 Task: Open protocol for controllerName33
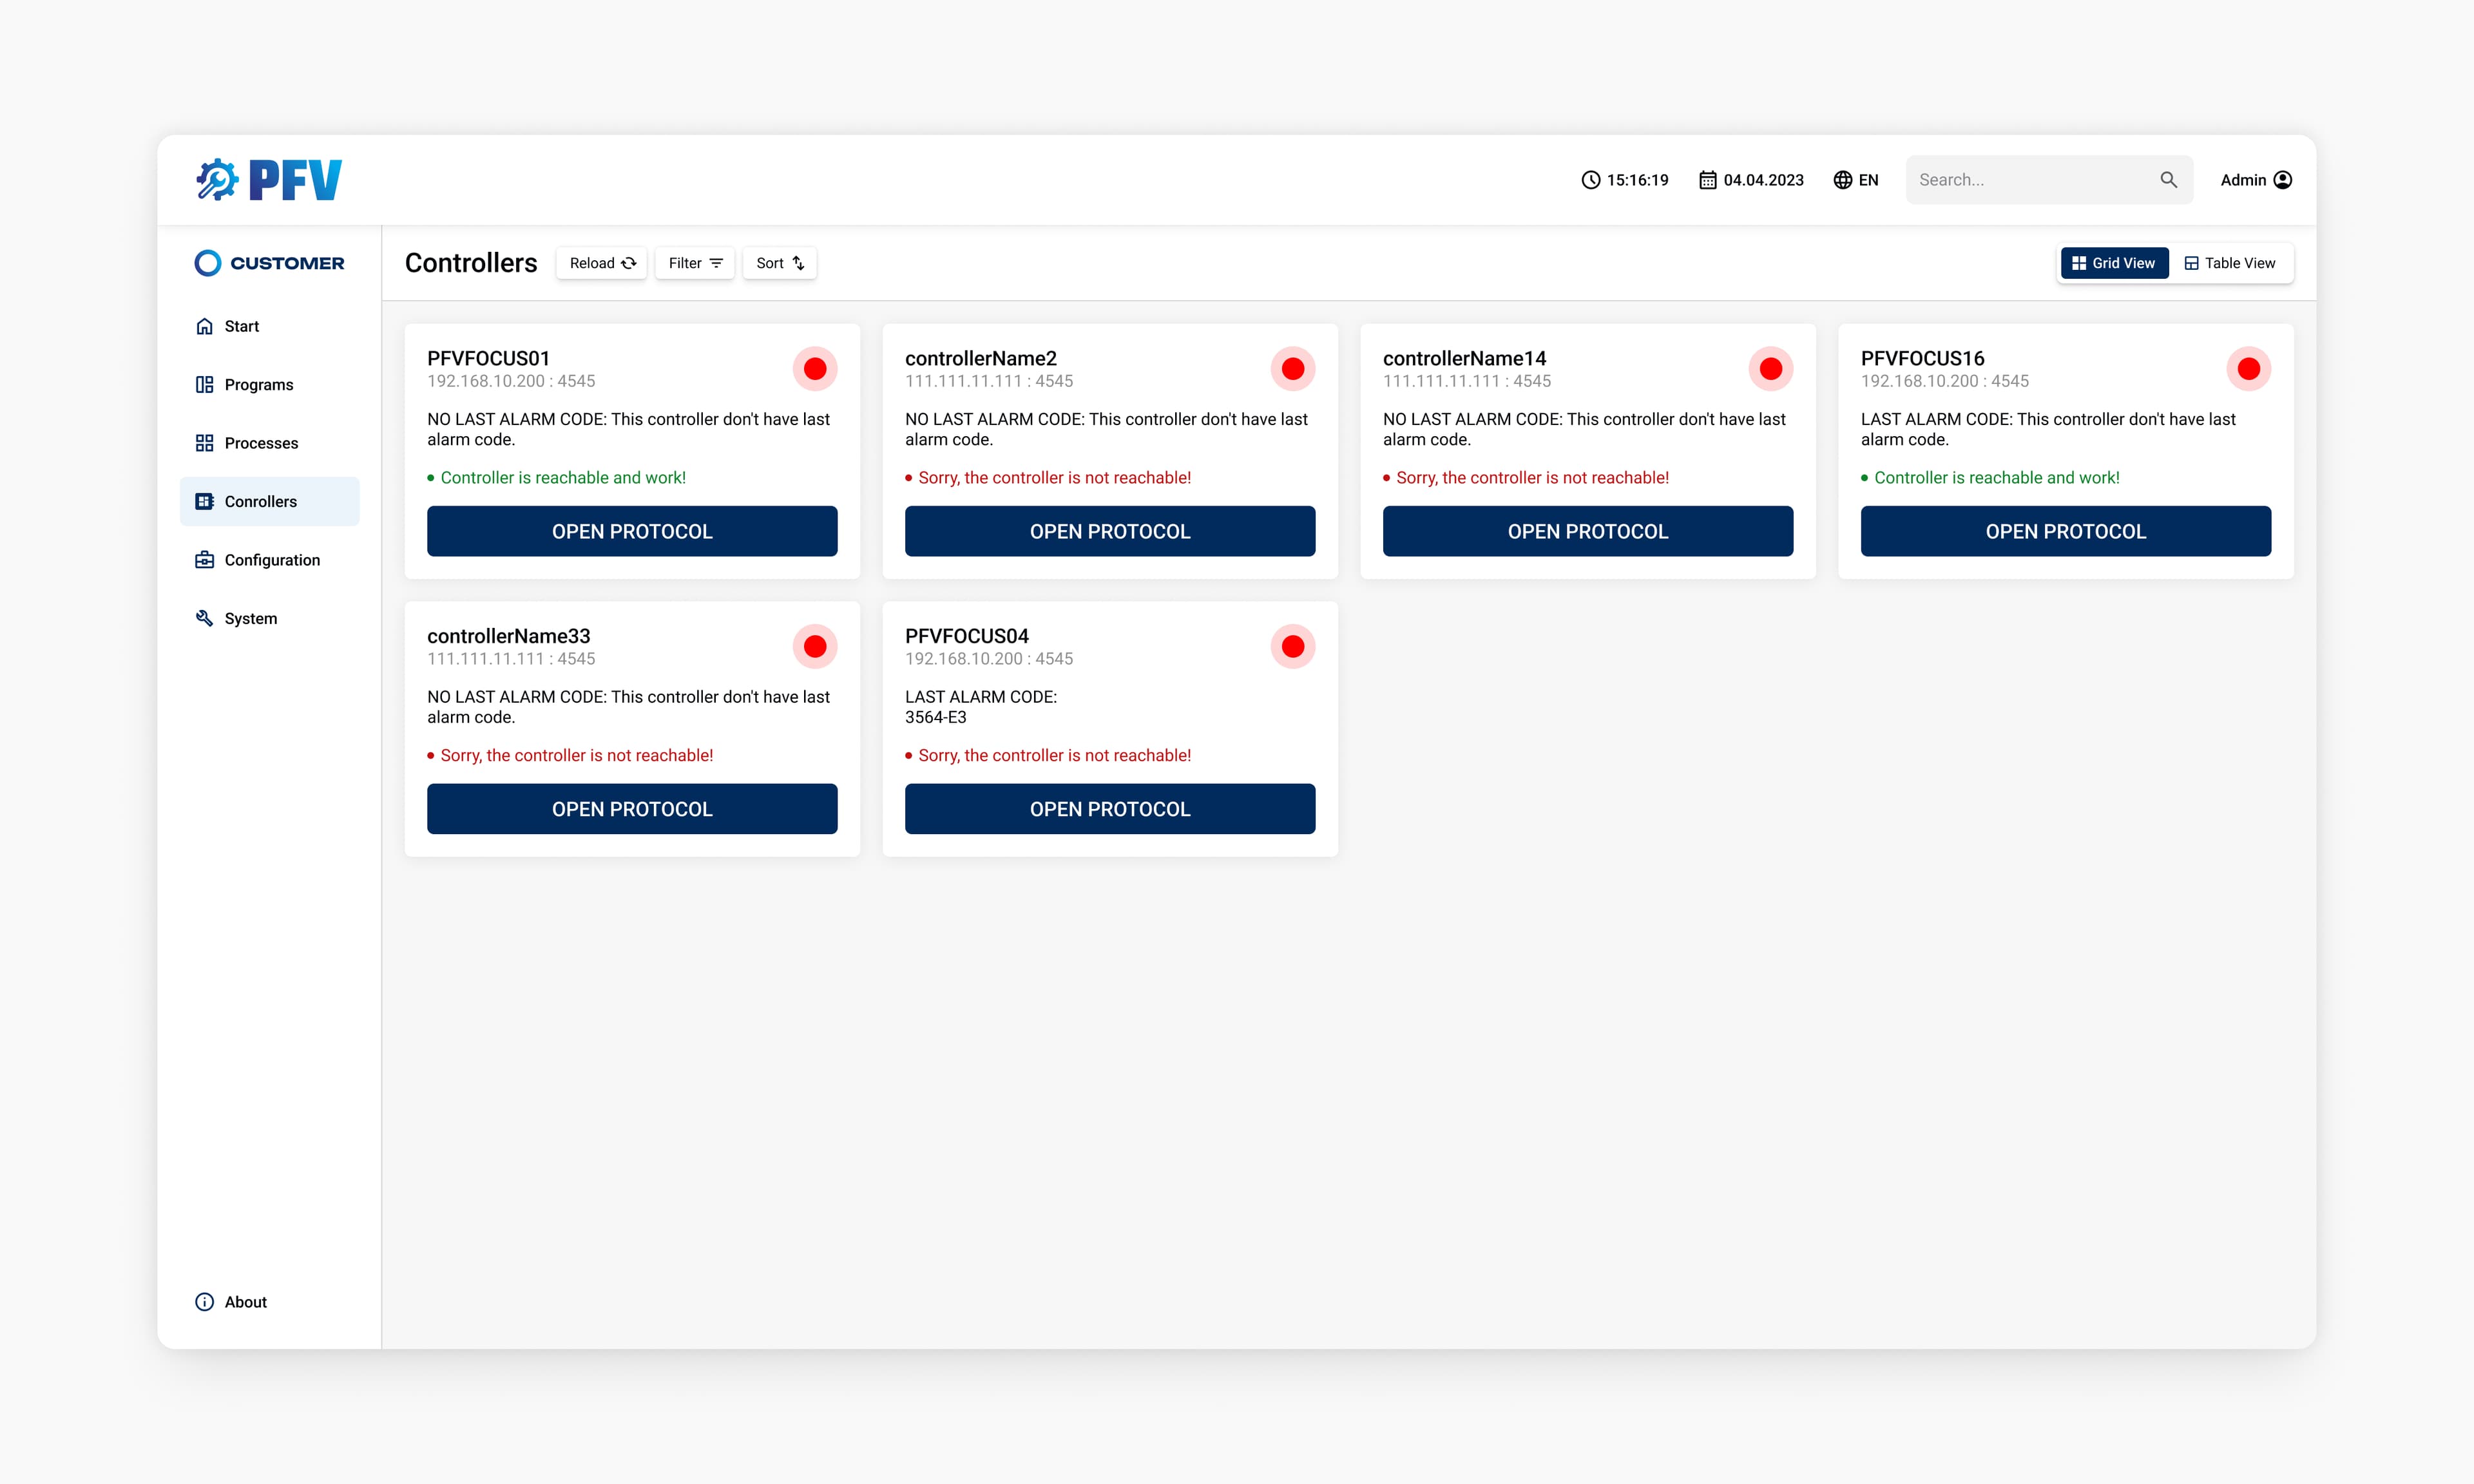point(632,809)
